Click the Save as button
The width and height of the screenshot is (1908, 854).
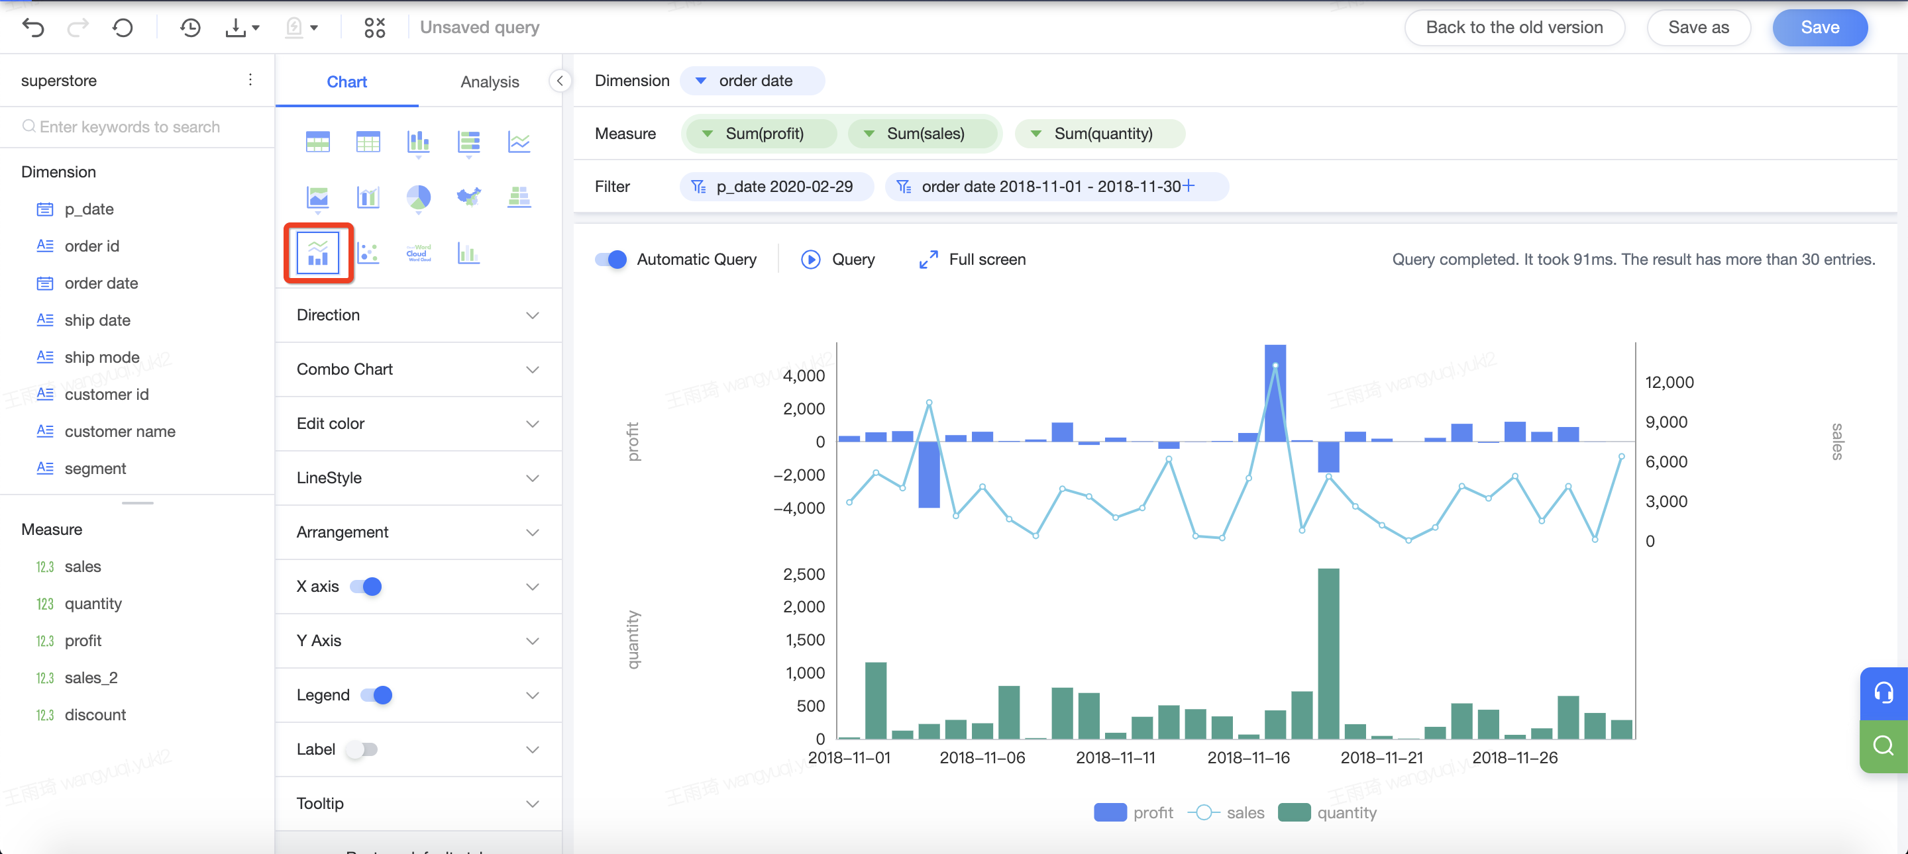click(1699, 27)
